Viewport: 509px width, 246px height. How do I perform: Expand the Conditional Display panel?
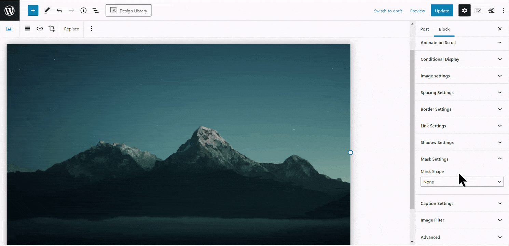(x=462, y=59)
